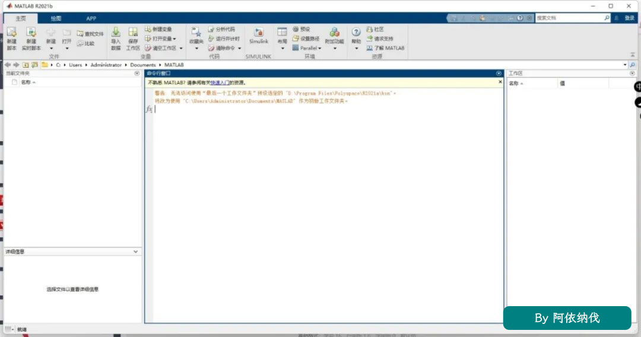The width and height of the screenshot is (641, 337).
Task: Collapse the 详细信息 (Details) panel
Action: 136,252
